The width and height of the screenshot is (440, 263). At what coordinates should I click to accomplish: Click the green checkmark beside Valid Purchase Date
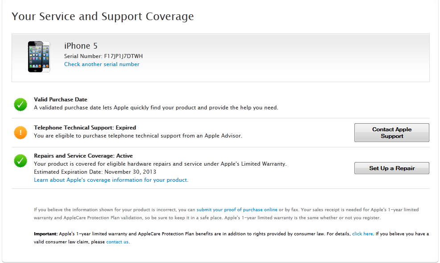point(21,104)
